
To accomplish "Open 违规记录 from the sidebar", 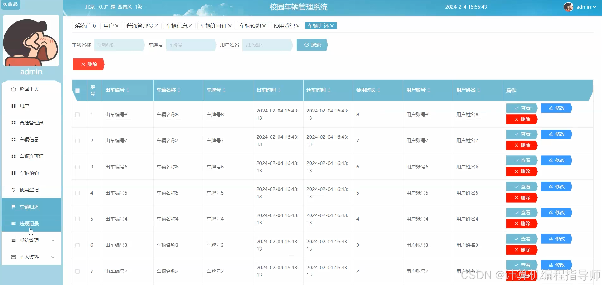I will click(x=29, y=223).
